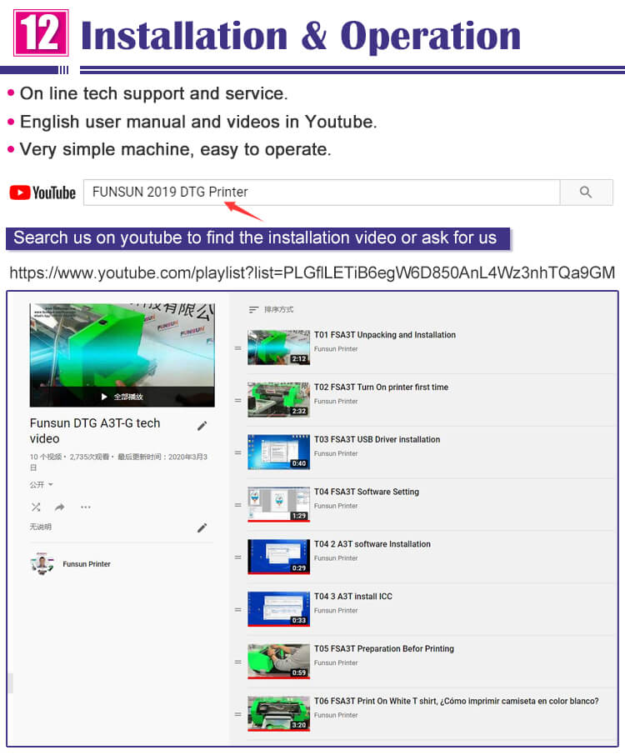Click title T01 FSA3T Unpacking and Installation
The width and height of the screenshot is (625, 755).
385,335
